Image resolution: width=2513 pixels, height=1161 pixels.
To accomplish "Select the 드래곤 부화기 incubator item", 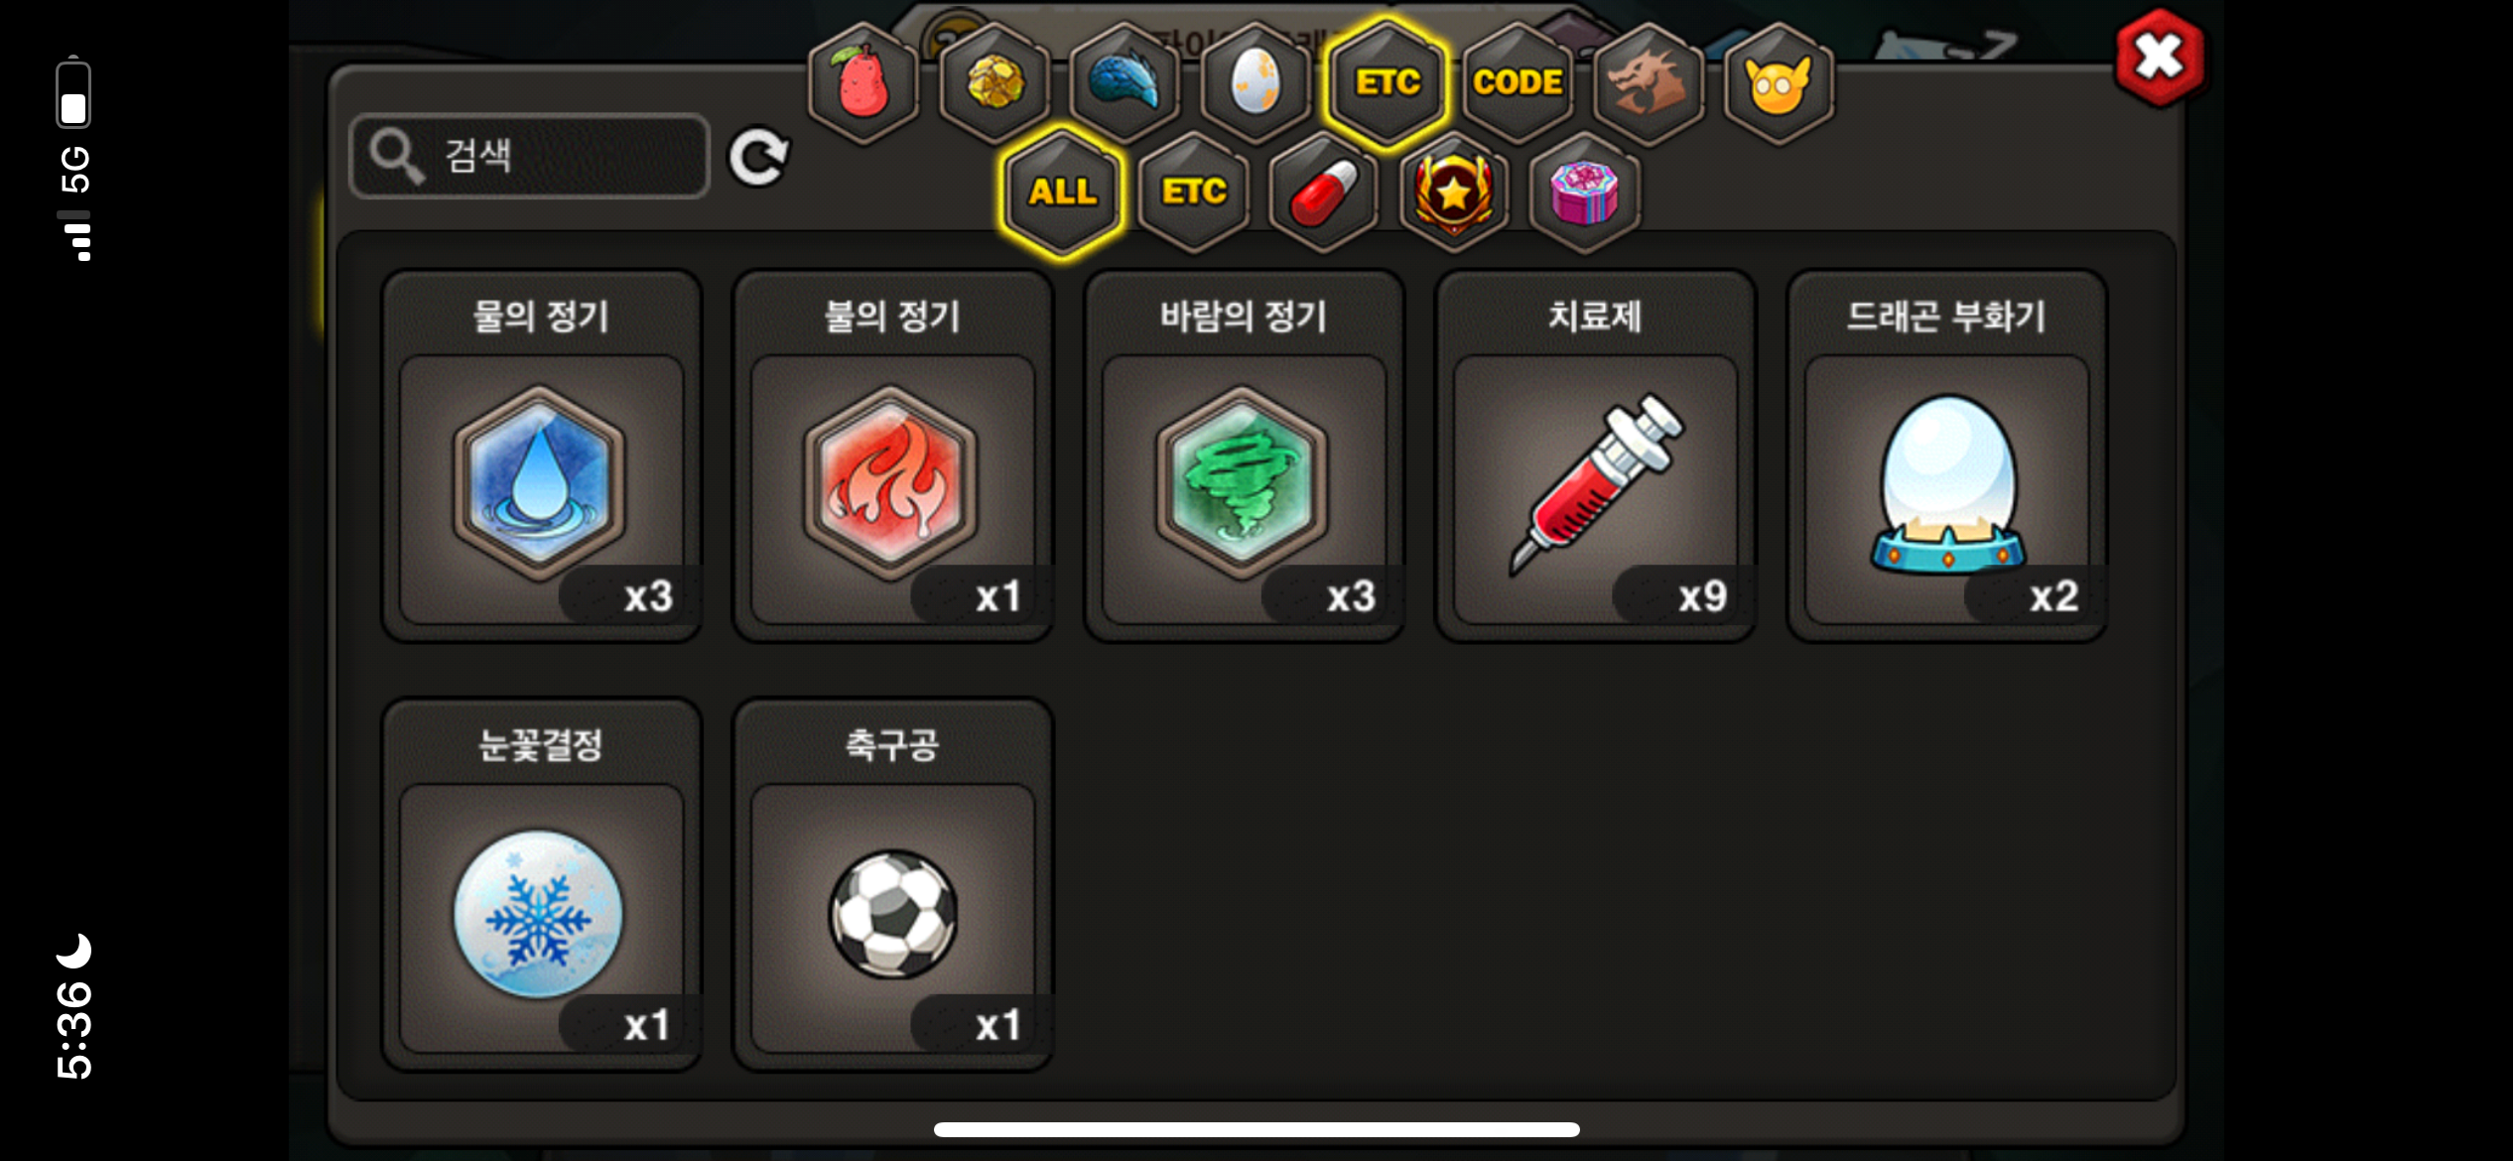I will [1947, 456].
